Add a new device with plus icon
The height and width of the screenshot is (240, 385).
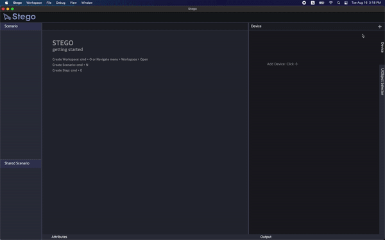[380, 26]
